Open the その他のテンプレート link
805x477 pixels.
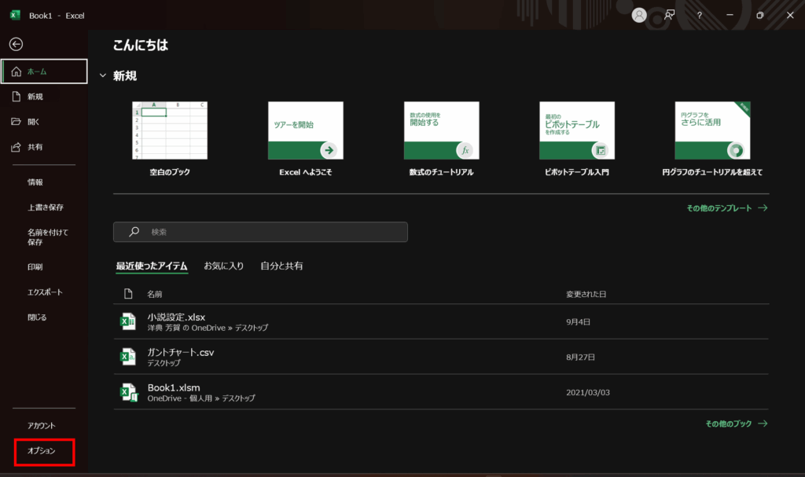726,208
